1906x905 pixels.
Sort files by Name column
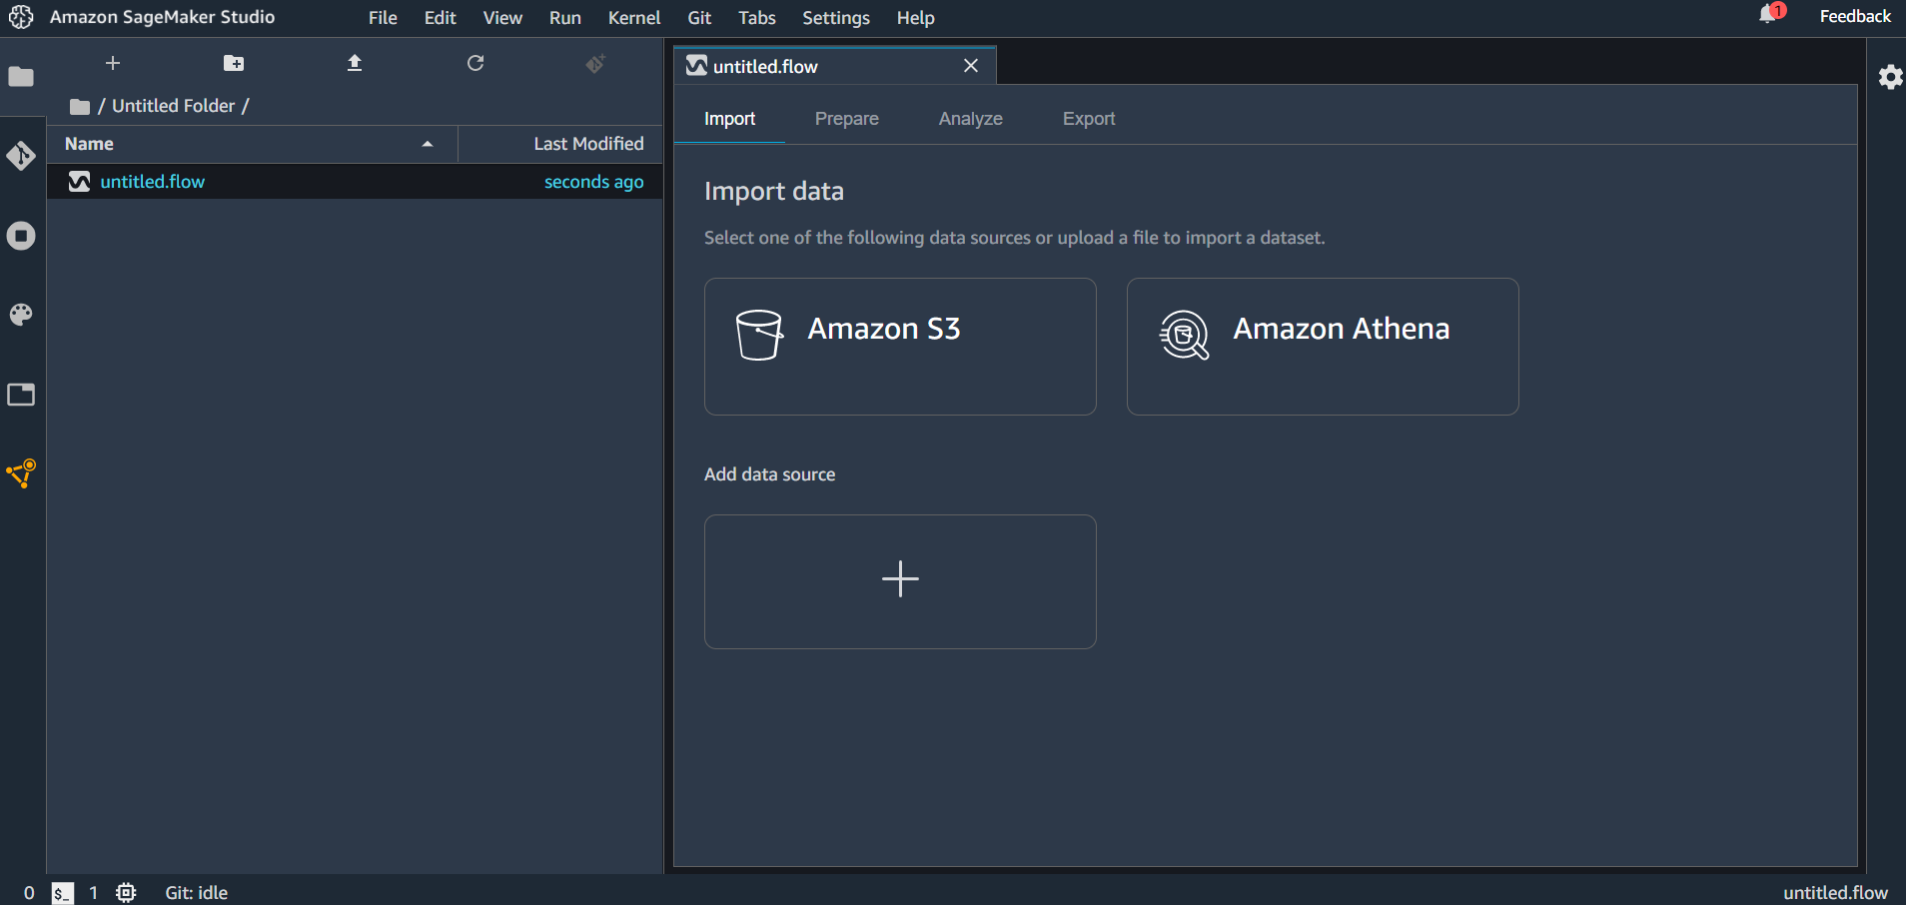coord(252,144)
